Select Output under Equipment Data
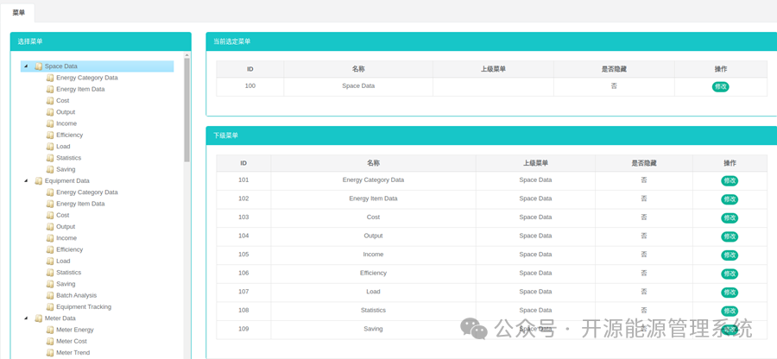777x359 pixels. [x=66, y=227]
